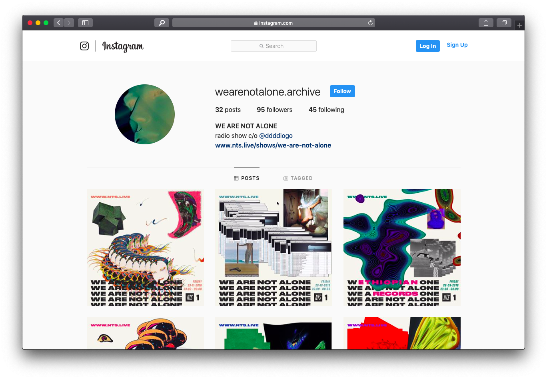Click Safari forward navigation arrow

point(69,23)
